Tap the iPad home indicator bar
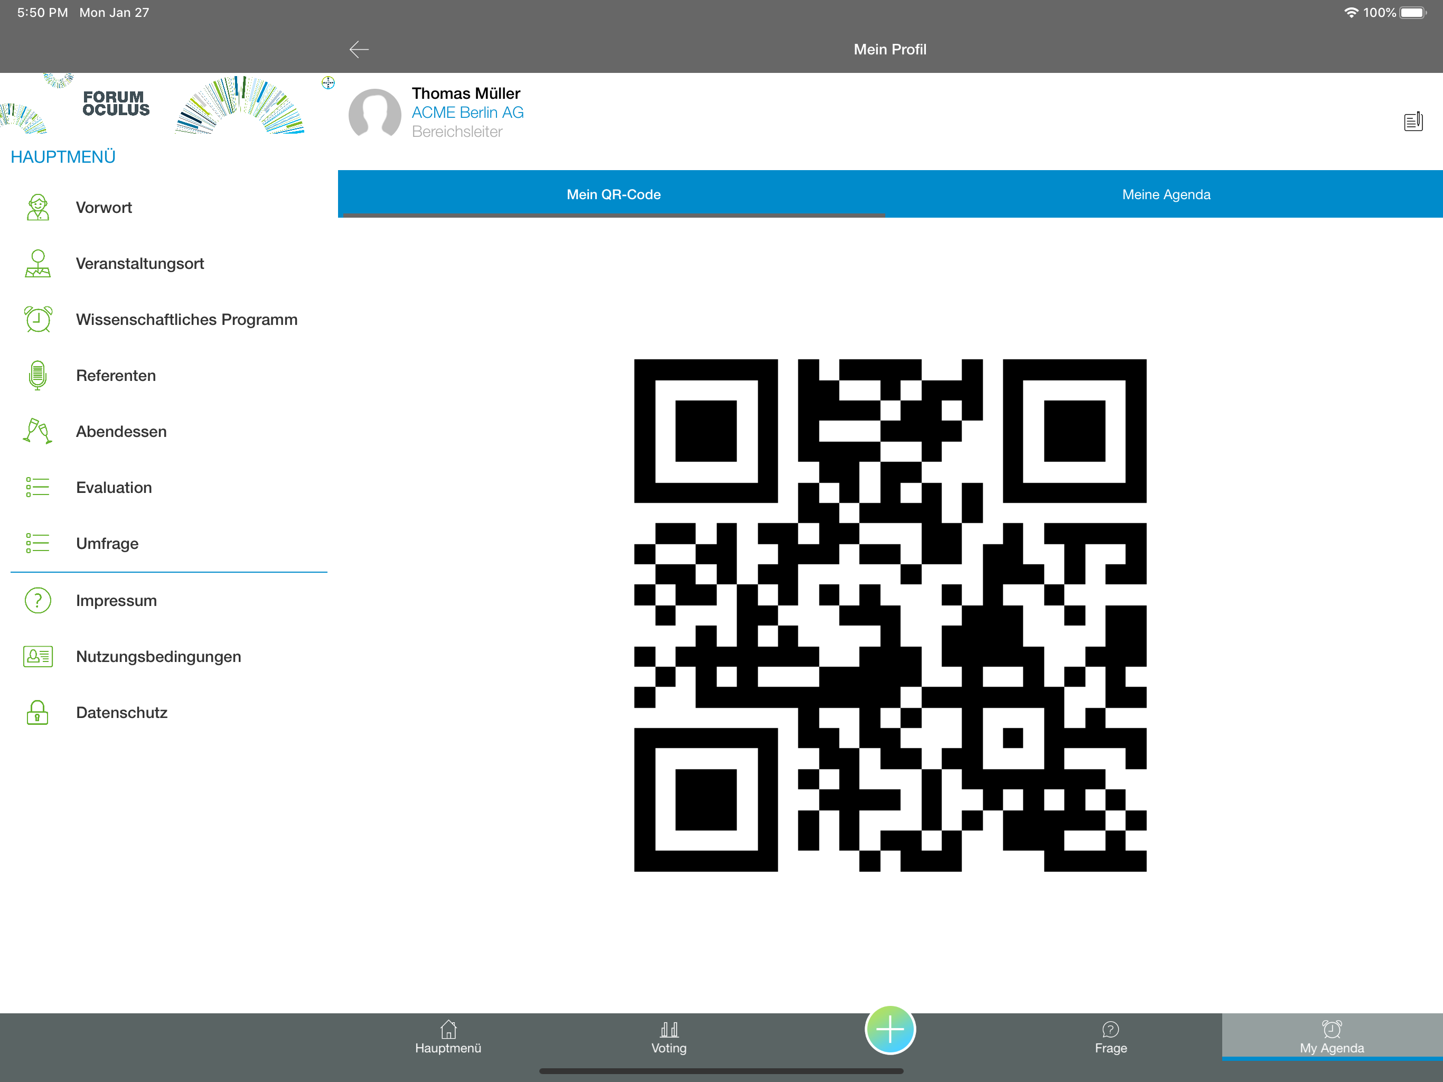Viewport: 1443px width, 1082px height. (x=721, y=1071)
